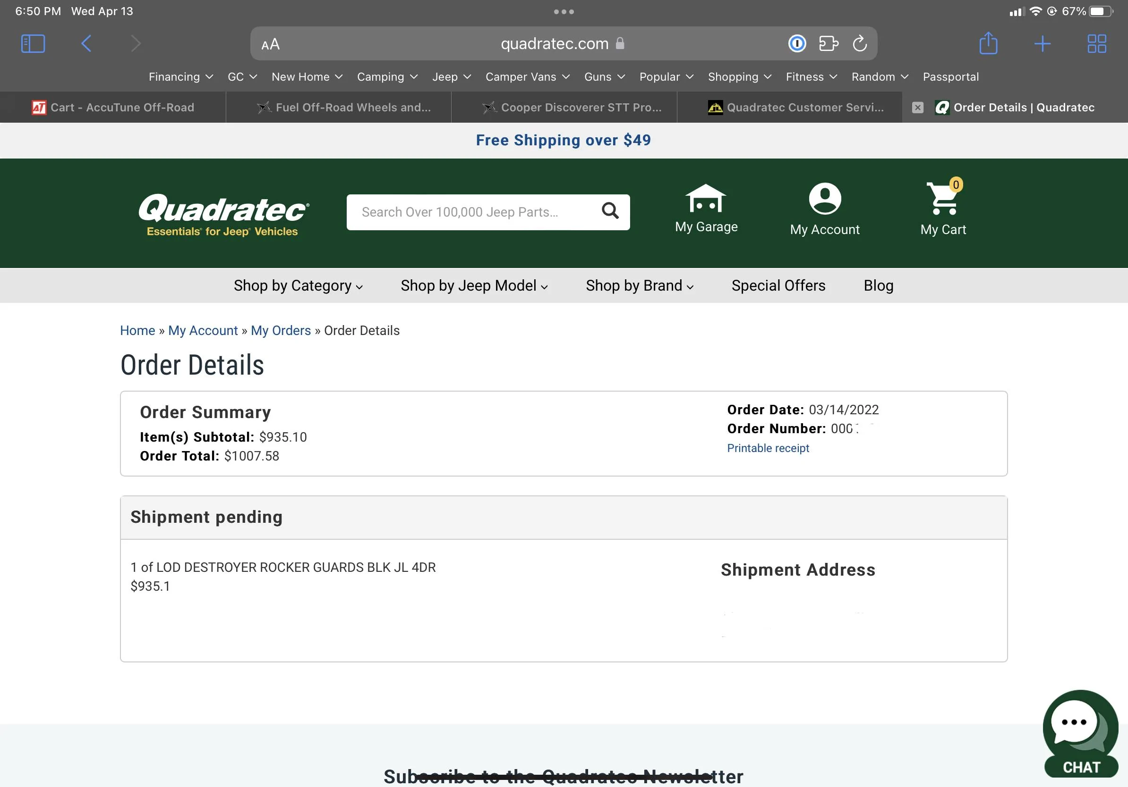Switch to Cart - AccuTune Off-Road tab
This screenshot has height=787, width=1128.
pos(113,108)
